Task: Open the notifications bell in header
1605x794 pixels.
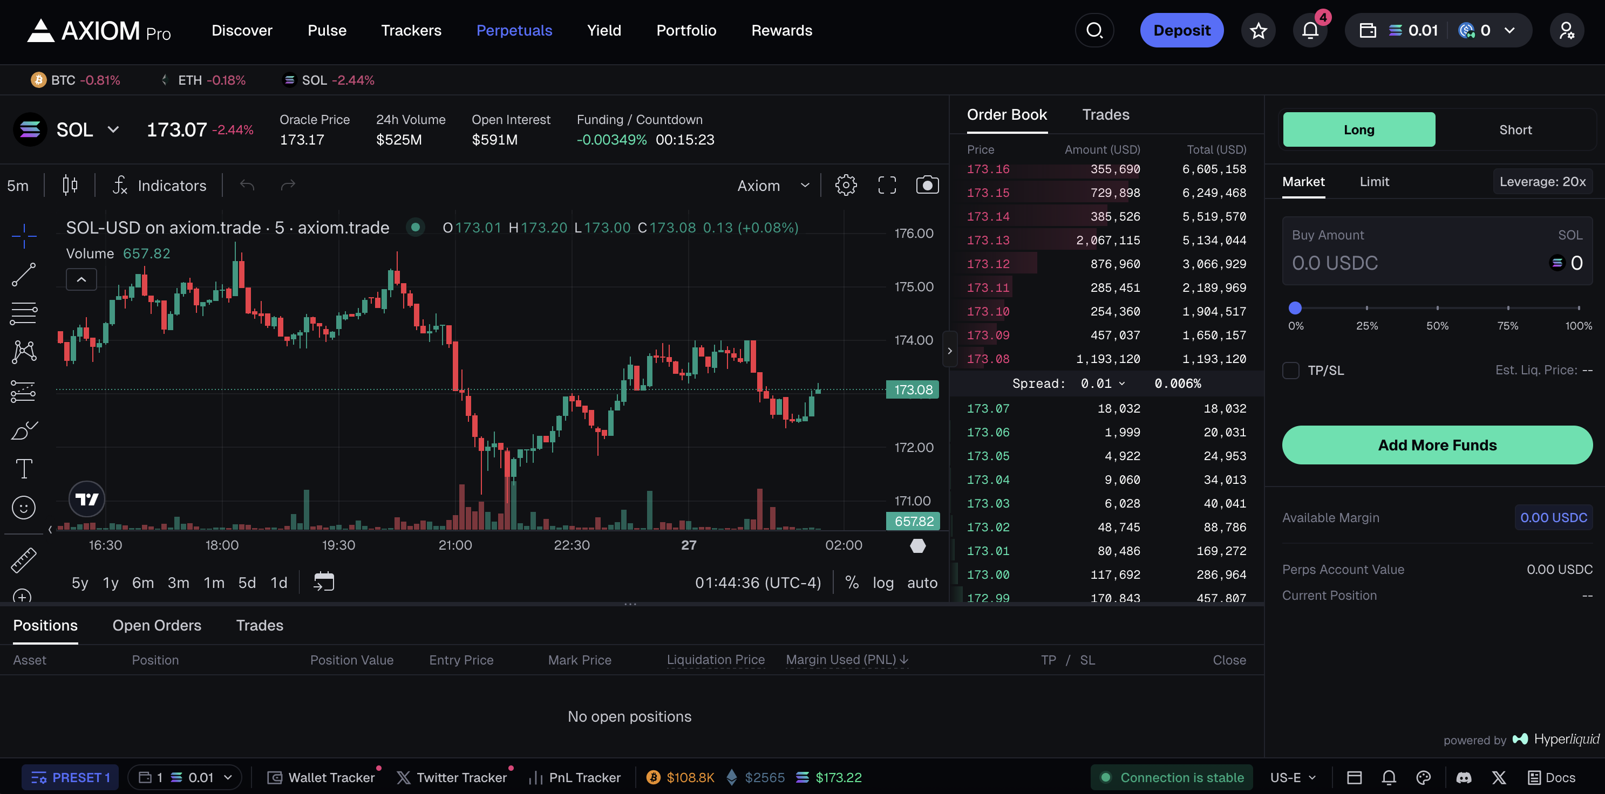Action: click(x=1310, y=31)
